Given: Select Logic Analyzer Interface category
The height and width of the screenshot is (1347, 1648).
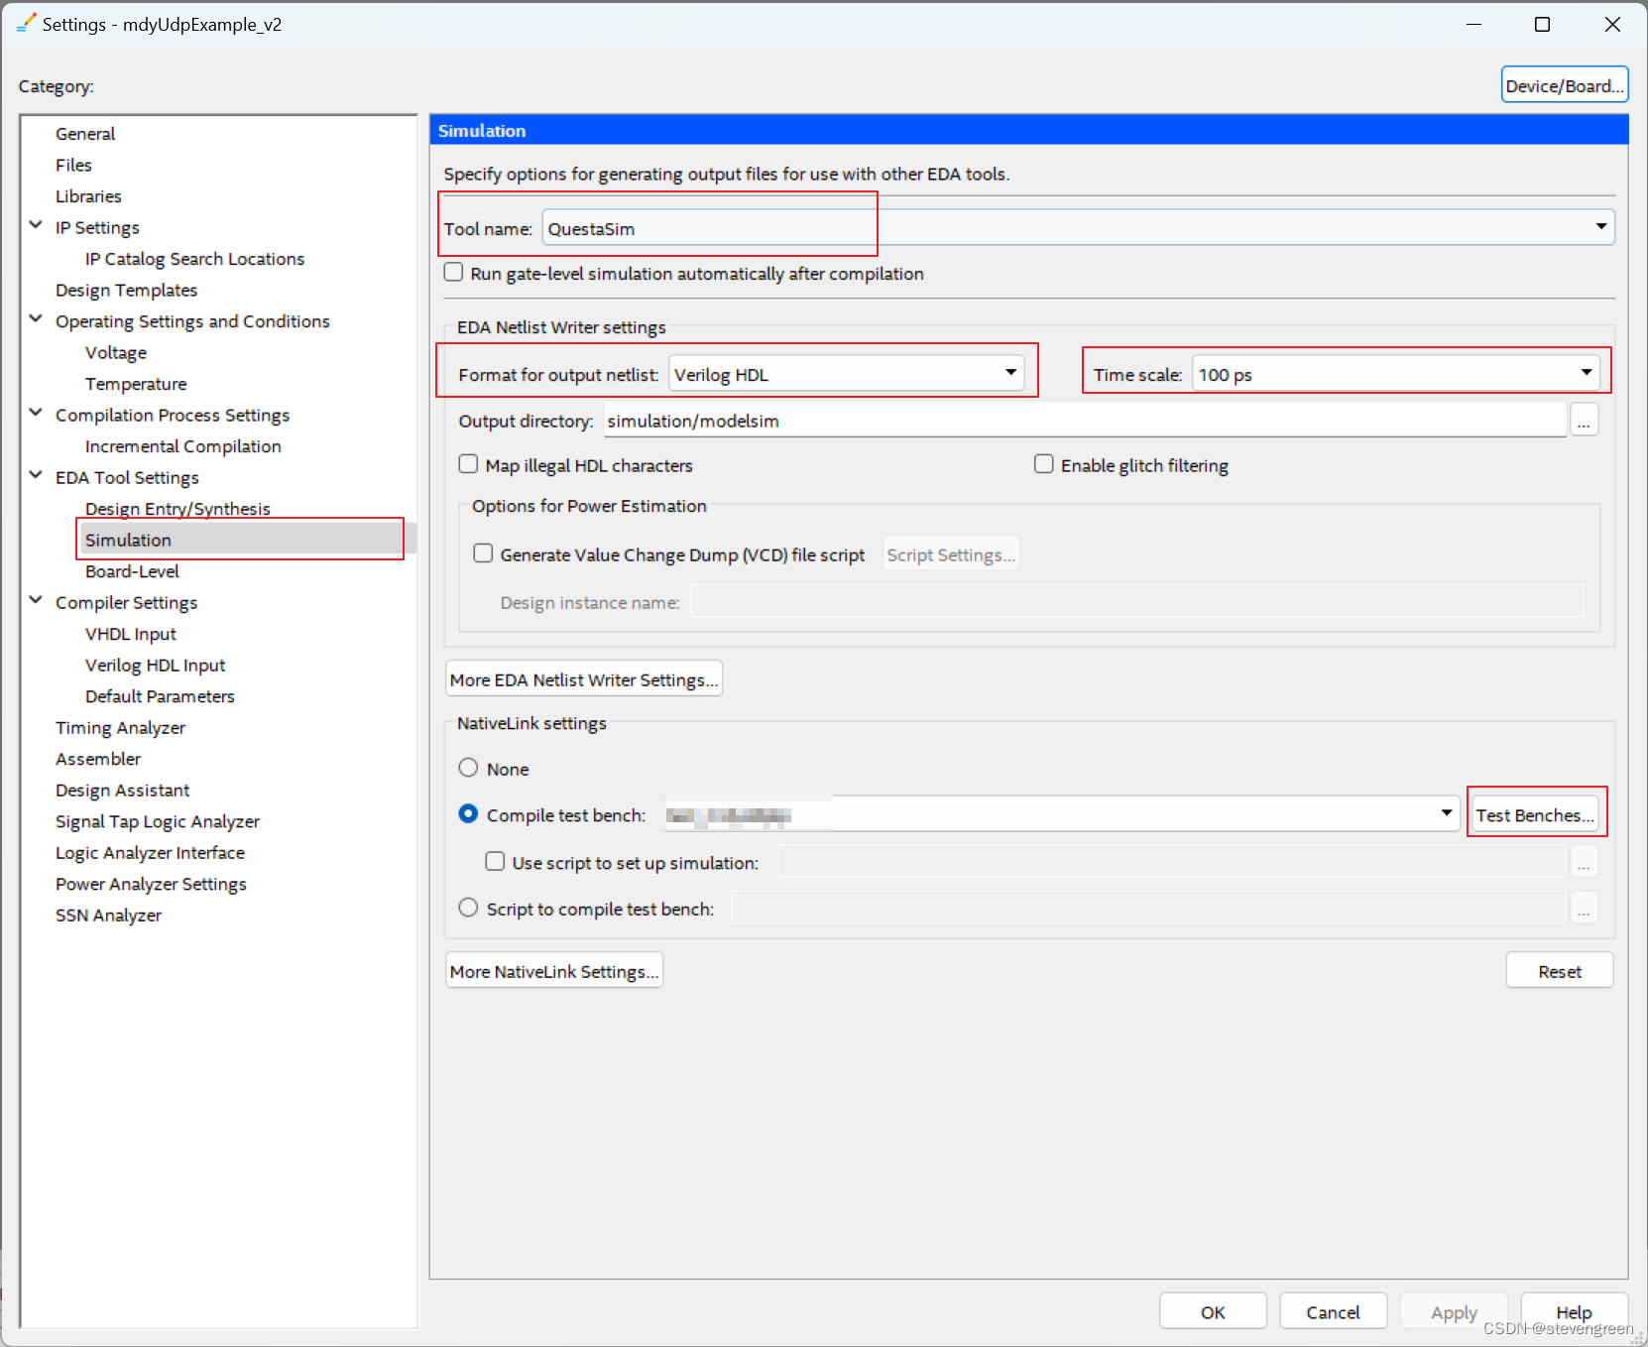Looking at the screenshot, I should tap(150, 852).
